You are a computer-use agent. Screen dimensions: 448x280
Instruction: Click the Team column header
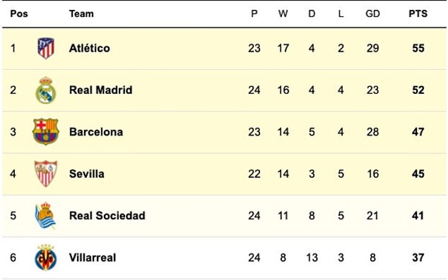pyautogui.click(x=82, y=14)
